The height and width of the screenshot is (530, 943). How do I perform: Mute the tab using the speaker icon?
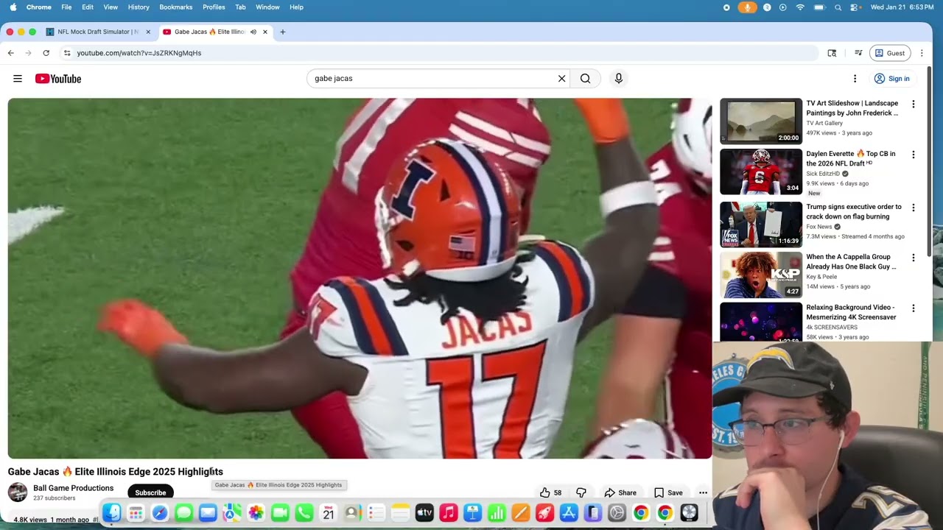(x=253, y=32)
